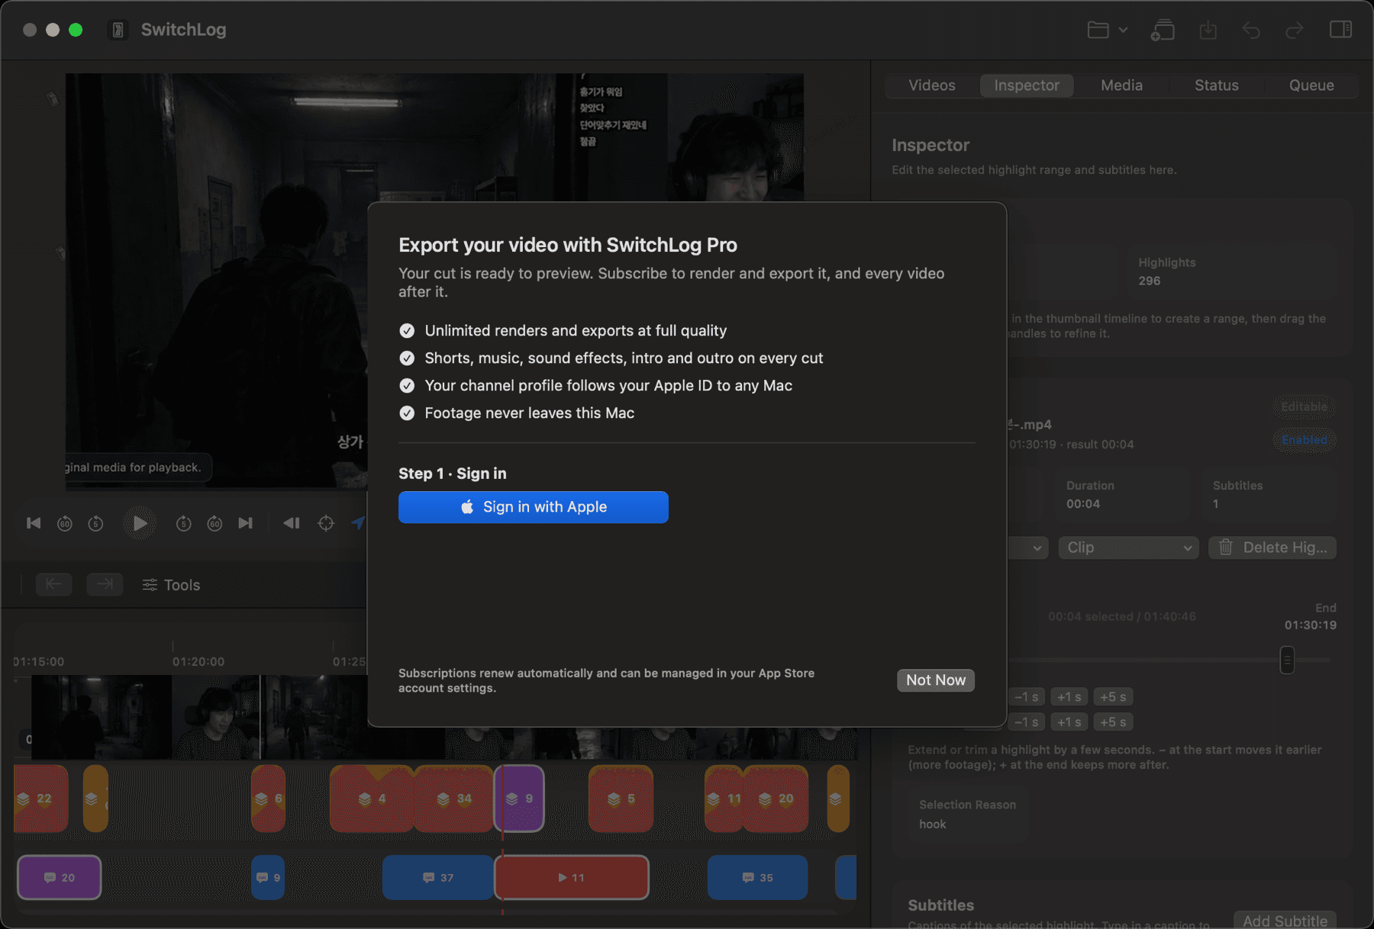
Task: Open the Clip dropdown
Action: [x=1128, y=548]
